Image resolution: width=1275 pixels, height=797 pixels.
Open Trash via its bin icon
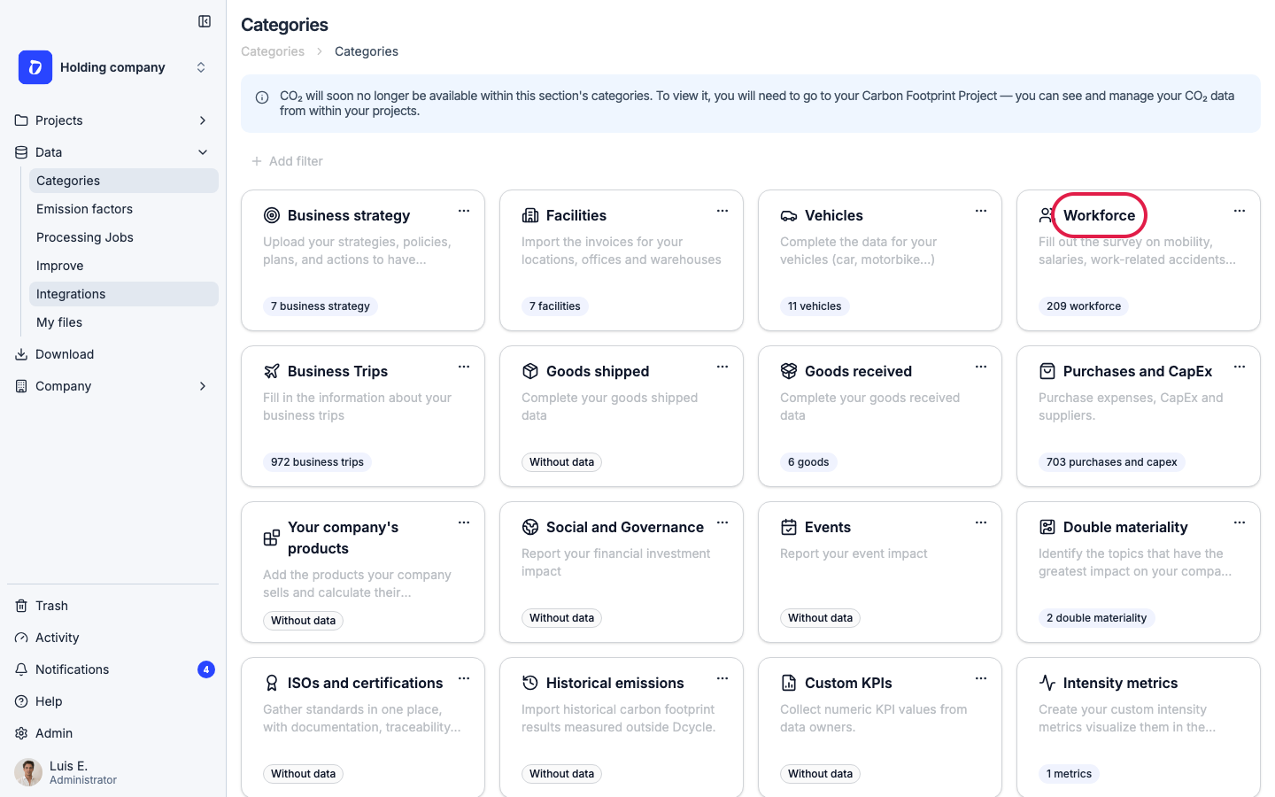[21, 606]
